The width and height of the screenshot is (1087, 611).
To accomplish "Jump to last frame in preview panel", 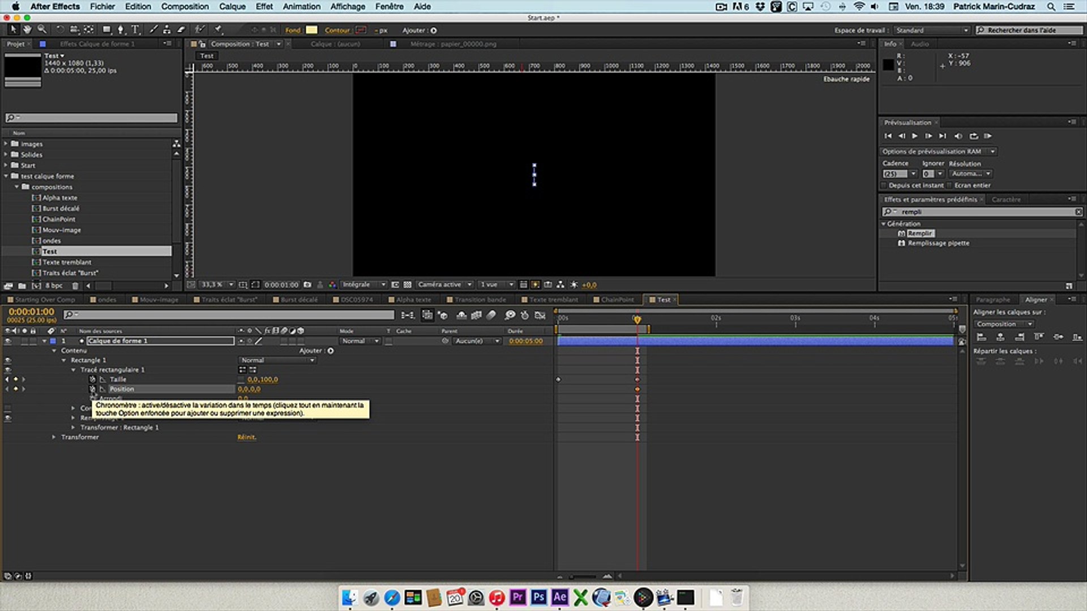I will coord(942,136).
